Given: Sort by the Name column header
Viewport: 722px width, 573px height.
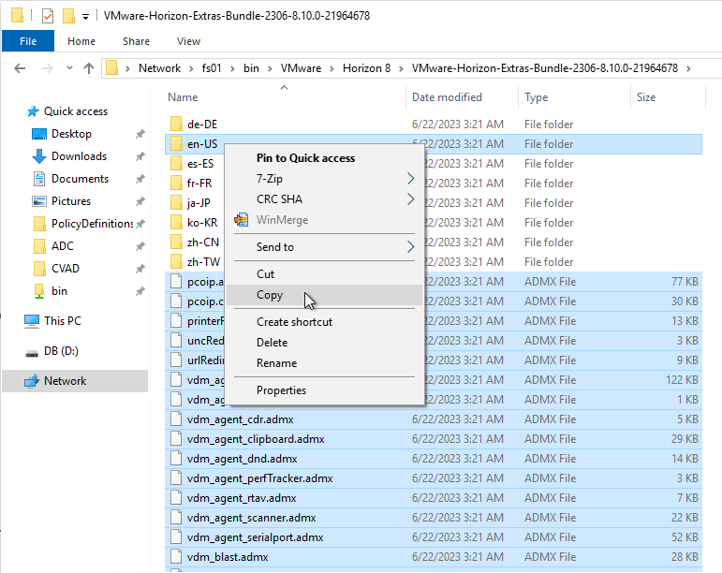Looking at the screenshot, I should click(x=183, y=97).
